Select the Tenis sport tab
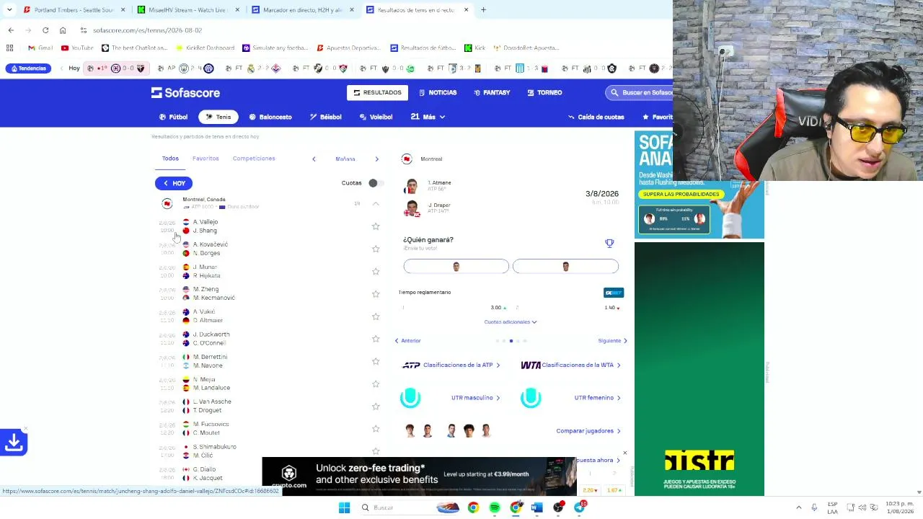Screen dimensions: 923x519 [218, 117]
